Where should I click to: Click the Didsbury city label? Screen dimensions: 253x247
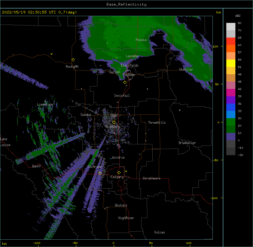click(113, 126)
